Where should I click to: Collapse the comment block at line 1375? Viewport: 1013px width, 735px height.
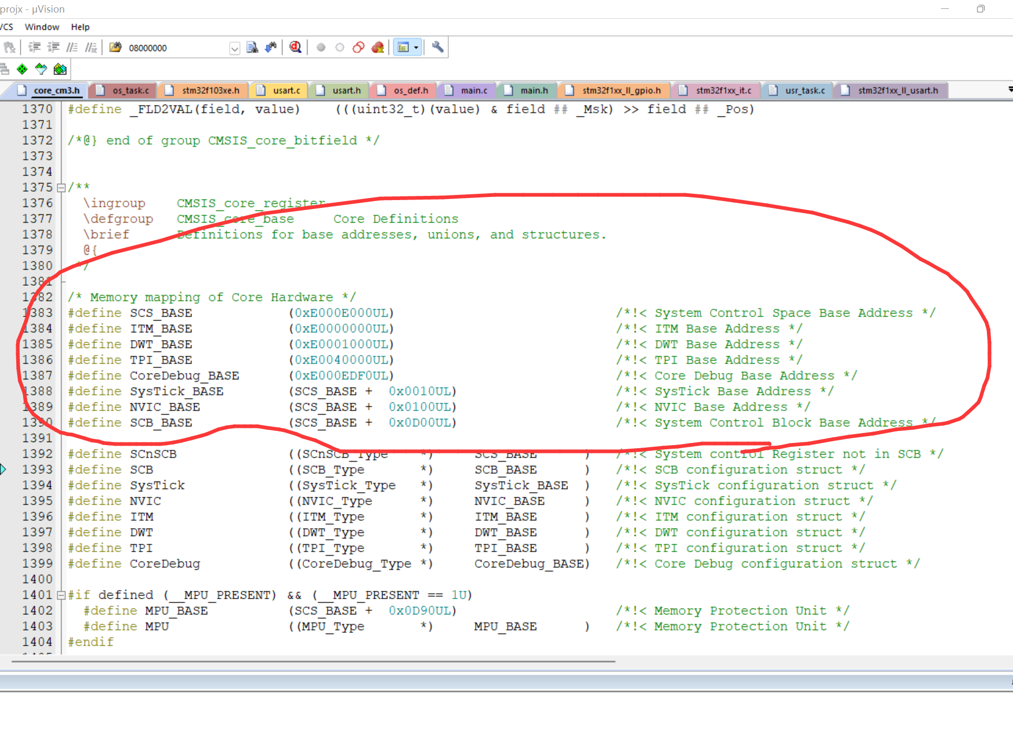[61, 188]
